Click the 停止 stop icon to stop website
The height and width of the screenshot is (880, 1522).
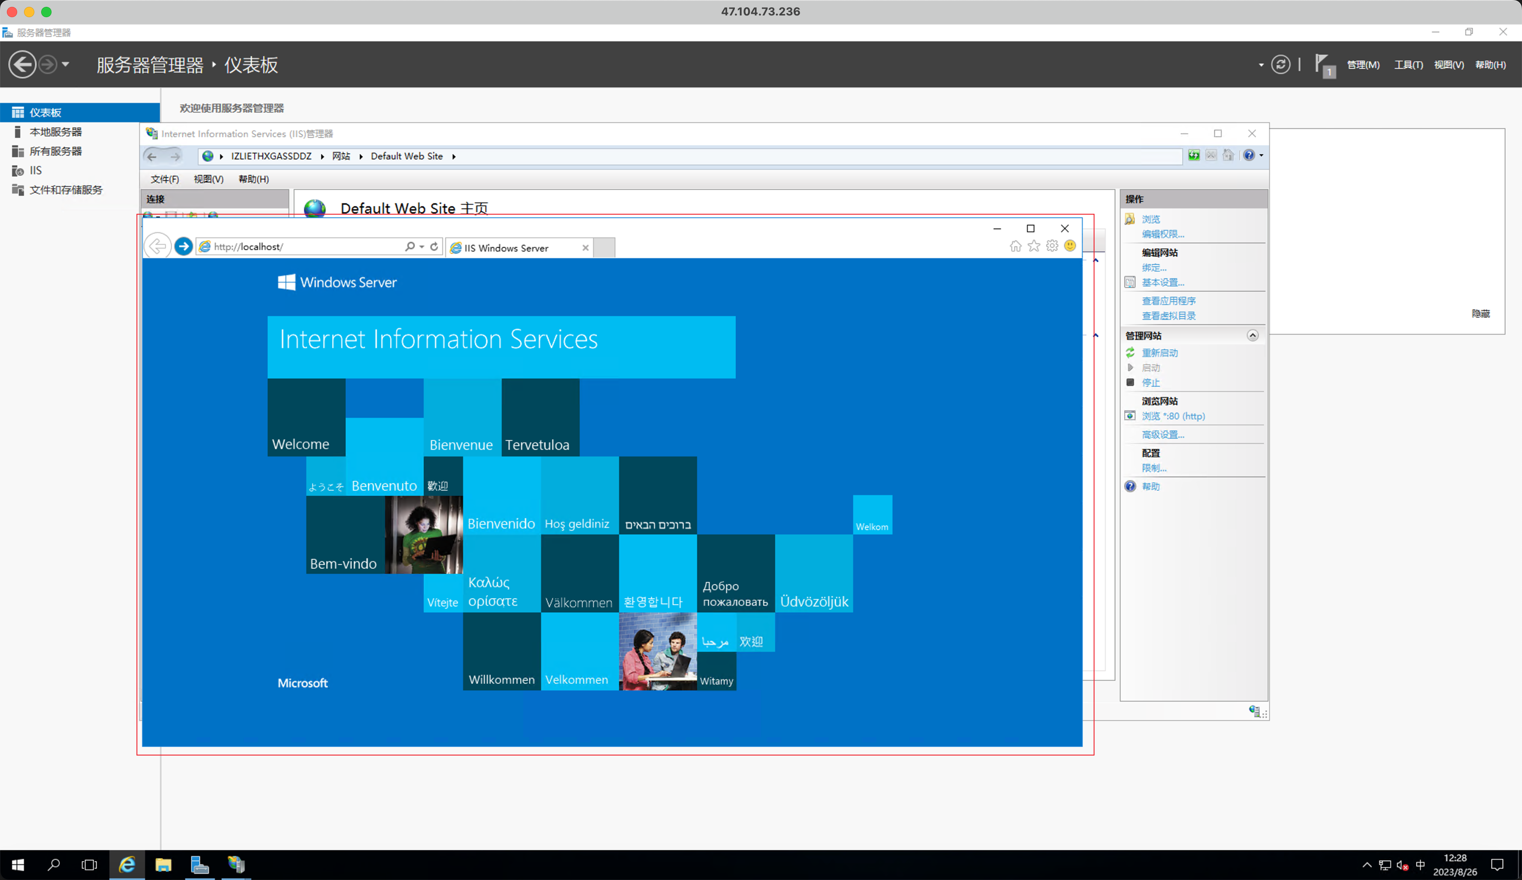pyautogui.click(x=1130, y=382)
